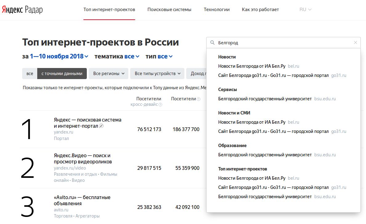Open bsu.edu.ru result under Образование
Image resolution: width=366 pixels, height=224 pixels.
point(277,155)
